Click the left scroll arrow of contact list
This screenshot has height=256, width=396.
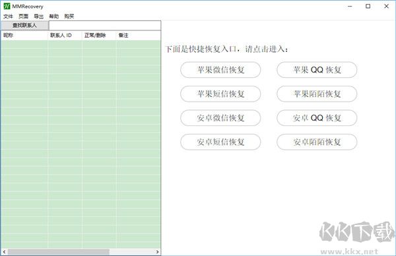4,251
